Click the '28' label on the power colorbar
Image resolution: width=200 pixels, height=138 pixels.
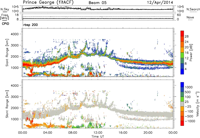tap(186, 36)
